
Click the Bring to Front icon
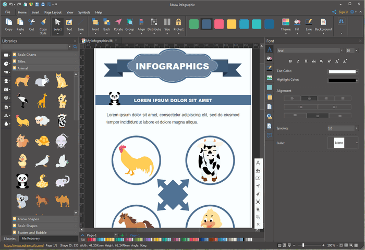[x=95, y=22]
